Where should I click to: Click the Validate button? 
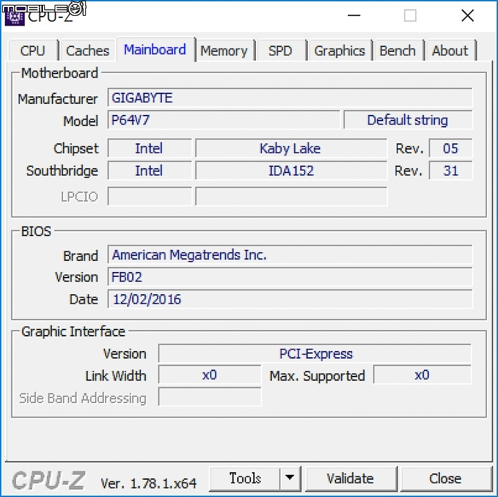(351, 478)
